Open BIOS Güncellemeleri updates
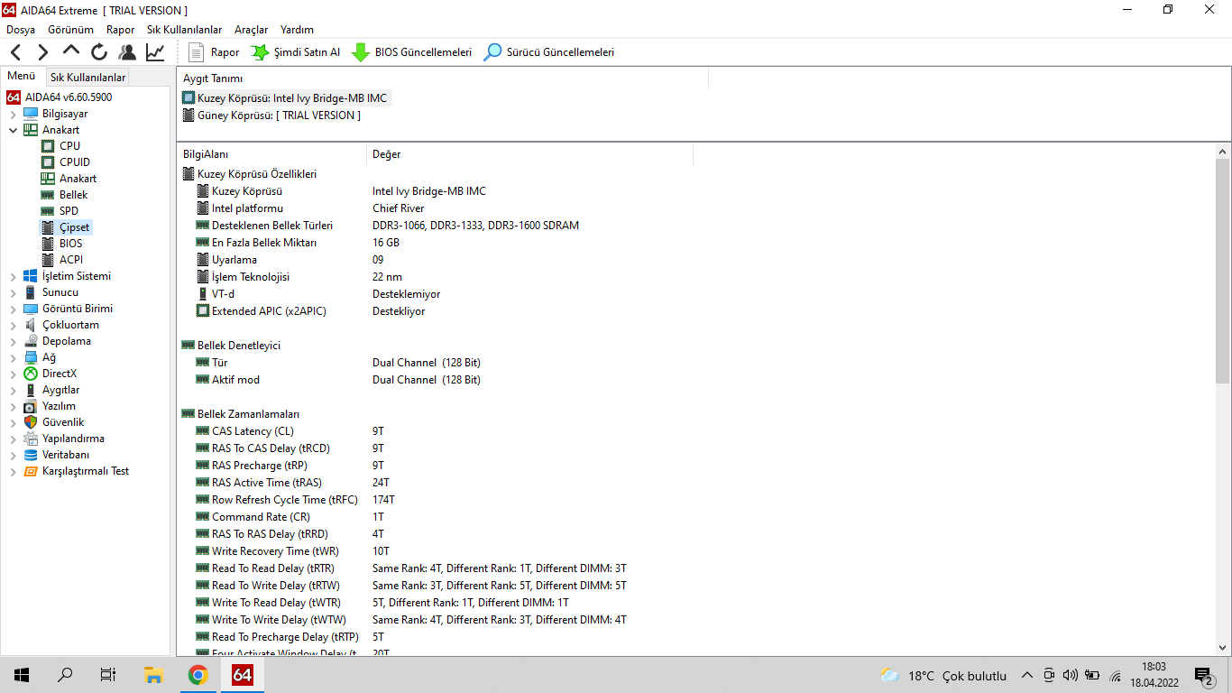 (411, 52)
